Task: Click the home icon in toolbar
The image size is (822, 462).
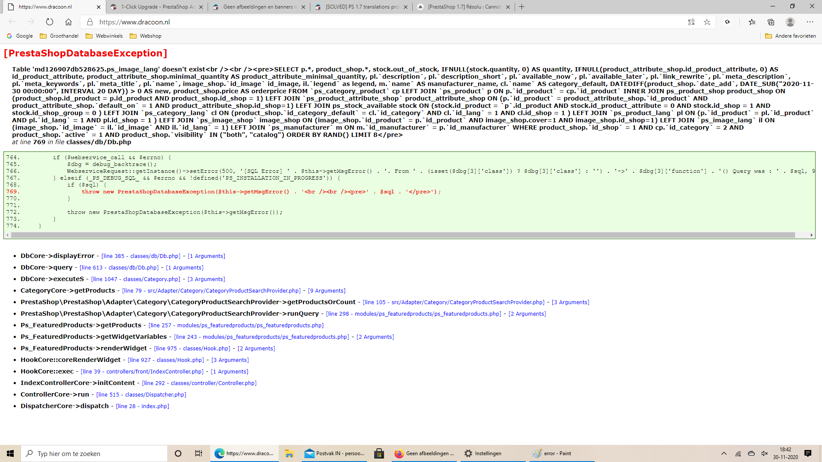Action: tap(68, 22)
